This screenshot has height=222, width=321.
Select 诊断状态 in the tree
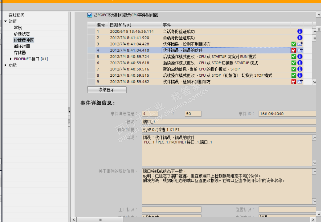click(x=22, y=34)
